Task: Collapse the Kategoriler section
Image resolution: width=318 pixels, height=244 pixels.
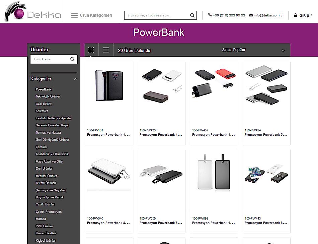Action: point(75,79)
